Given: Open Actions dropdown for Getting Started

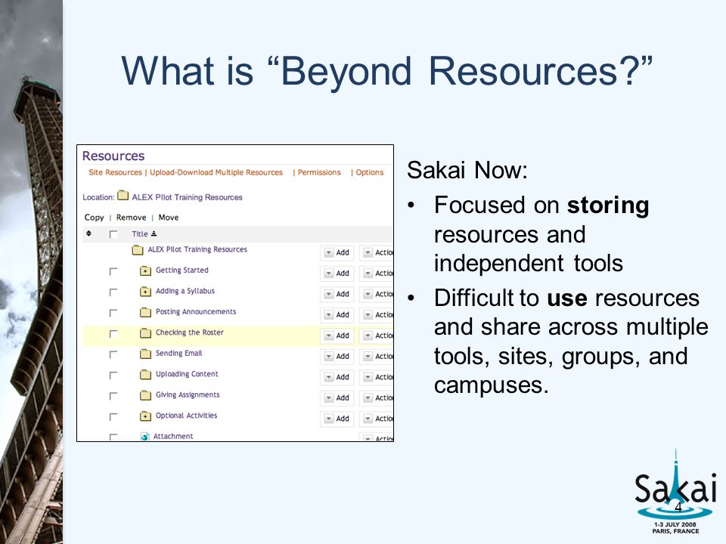Looking at the screenshot, I should 377,274.
